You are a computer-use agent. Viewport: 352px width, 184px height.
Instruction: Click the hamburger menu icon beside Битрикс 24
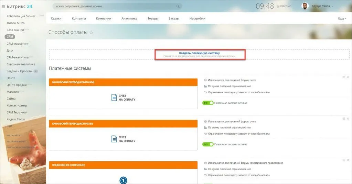pyautogui.click(x=3, y=6)
